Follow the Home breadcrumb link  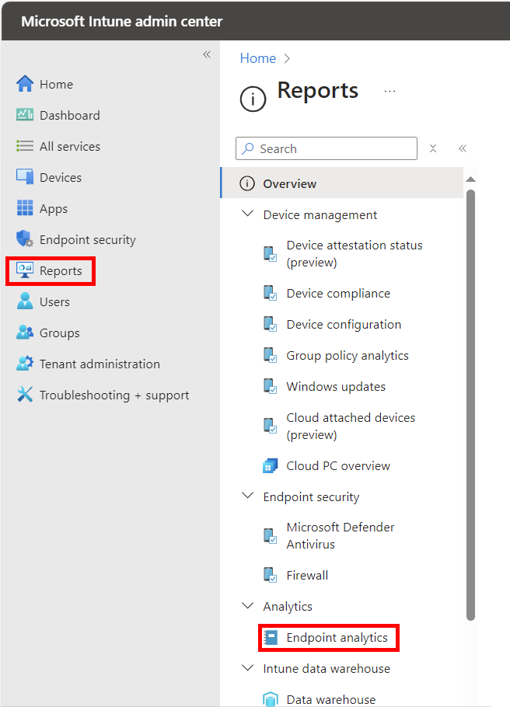(257, 58)
